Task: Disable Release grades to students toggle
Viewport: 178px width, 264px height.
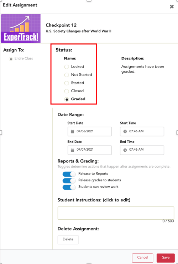Action: 69,181
